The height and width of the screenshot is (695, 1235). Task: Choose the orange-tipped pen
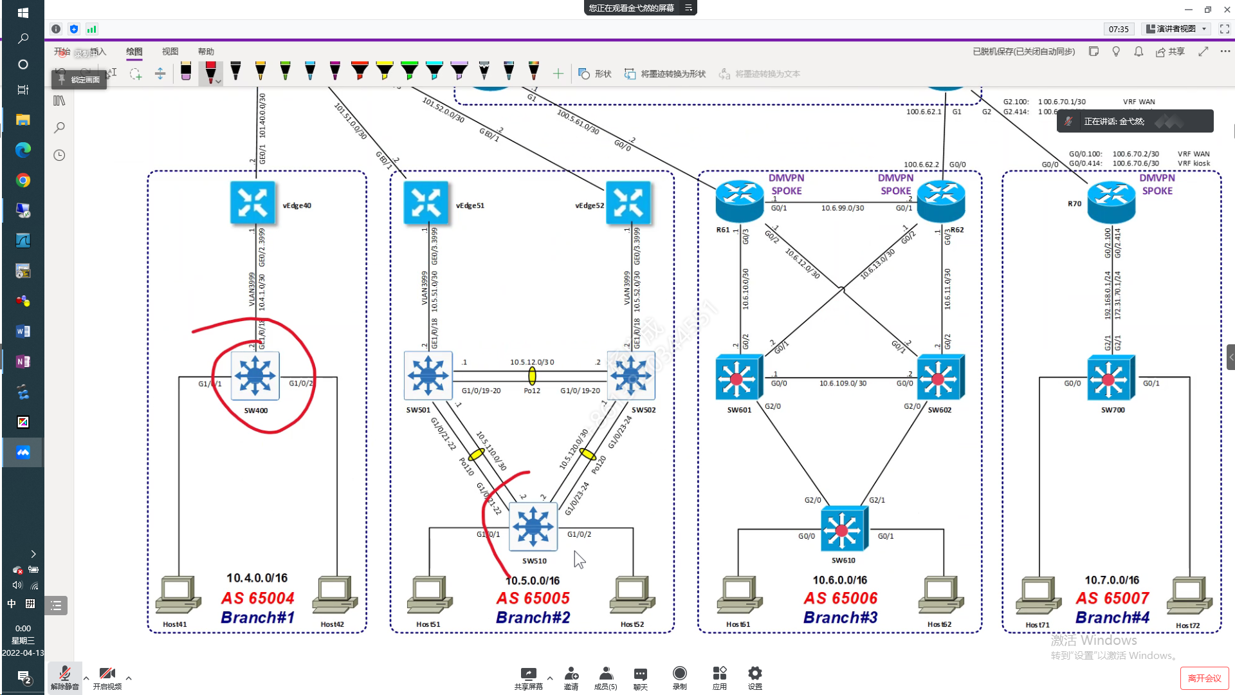261,71
